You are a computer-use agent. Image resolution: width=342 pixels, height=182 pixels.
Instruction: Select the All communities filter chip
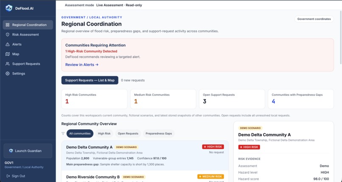click(x=80, y=133)
